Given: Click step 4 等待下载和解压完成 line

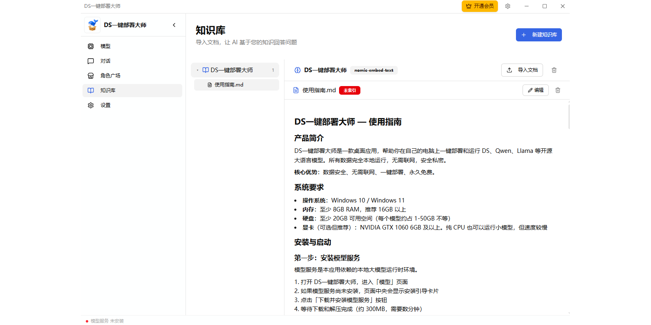Looking at the screenshot, I should 358,309.
